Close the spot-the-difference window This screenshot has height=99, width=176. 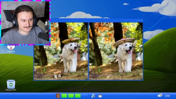(x=141, y=21)
